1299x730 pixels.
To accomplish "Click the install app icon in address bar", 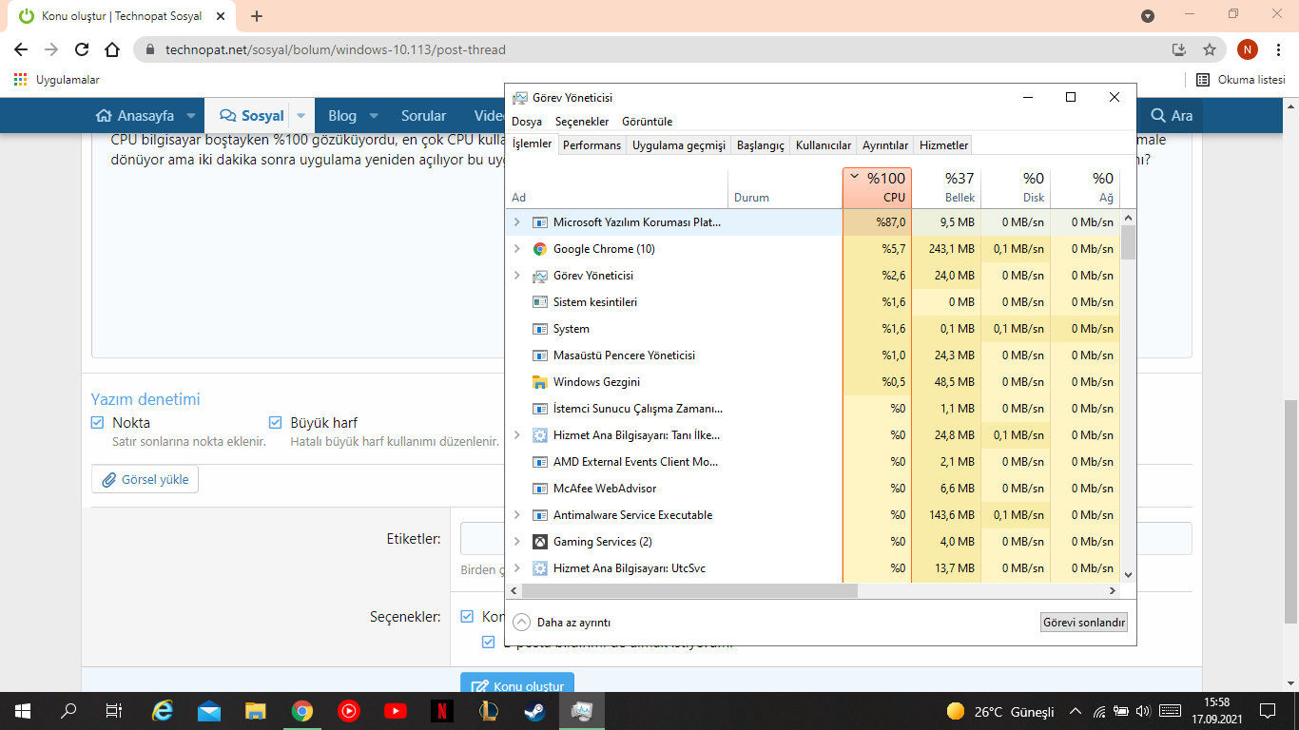I will click(1179, 49).
